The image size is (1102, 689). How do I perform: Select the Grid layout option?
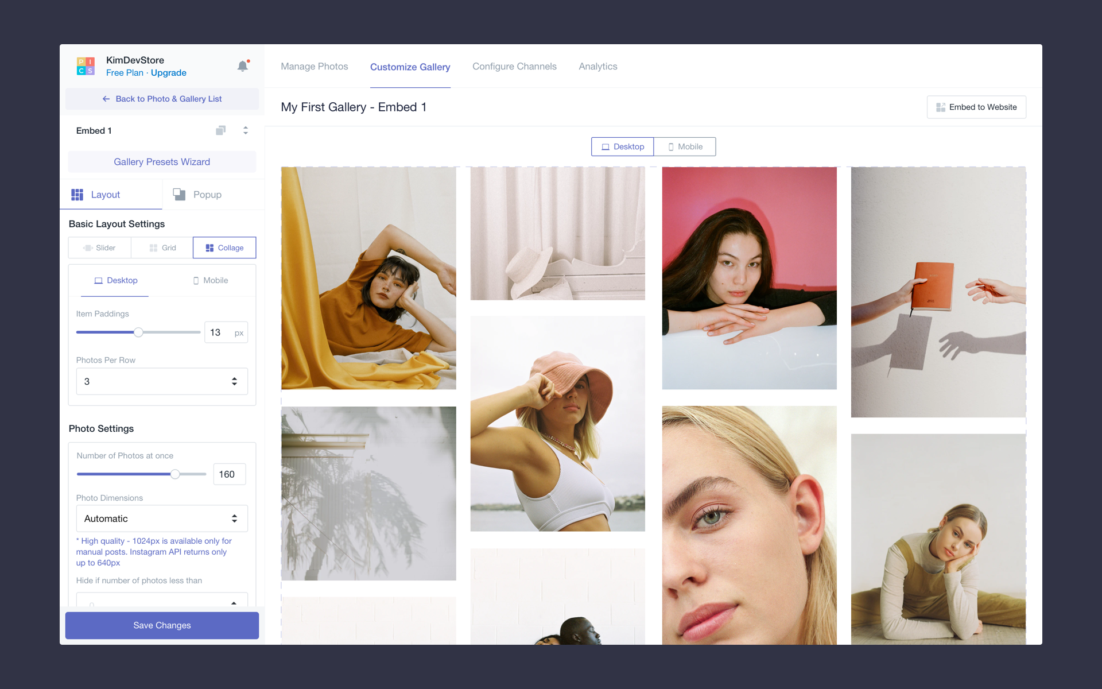point(162,247)
